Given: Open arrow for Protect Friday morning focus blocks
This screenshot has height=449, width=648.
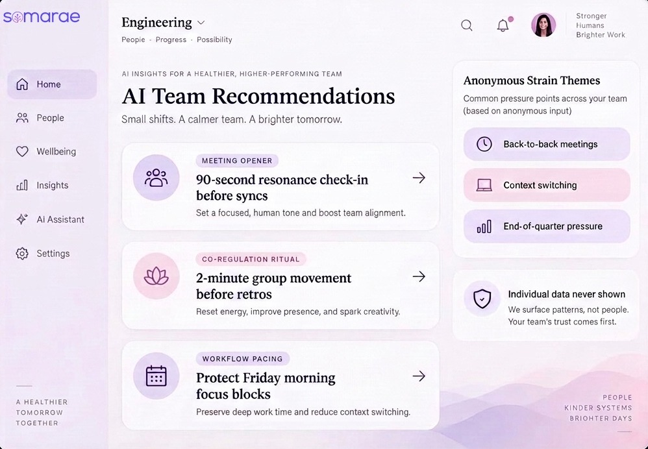Looking at the screenshot, I should (419, 376).
